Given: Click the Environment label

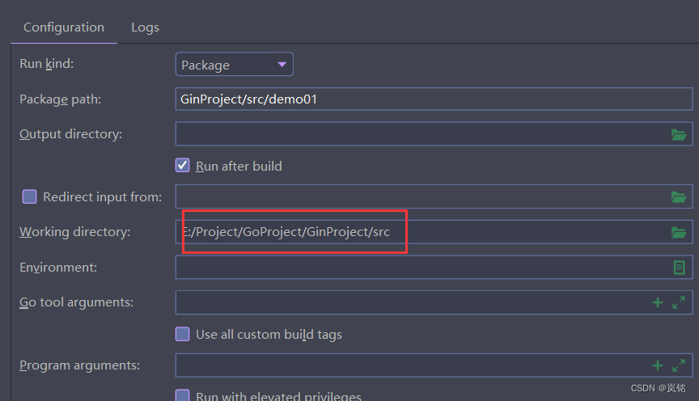Looking at the screenshot, I should [58, 268].
